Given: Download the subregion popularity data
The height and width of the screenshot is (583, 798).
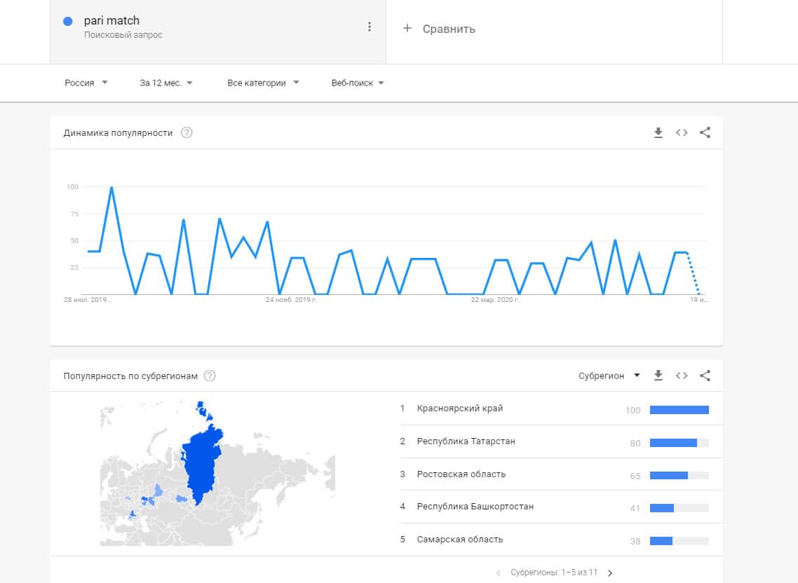Looking at the screenshot, I should pos(658,376).
